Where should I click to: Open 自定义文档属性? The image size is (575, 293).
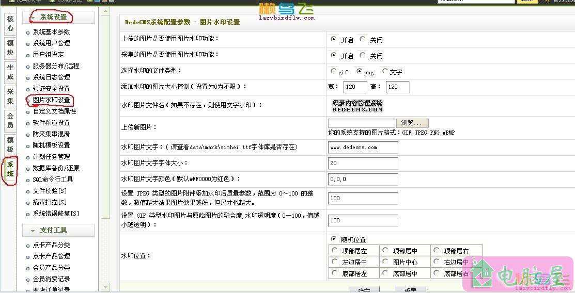(54, 111)
